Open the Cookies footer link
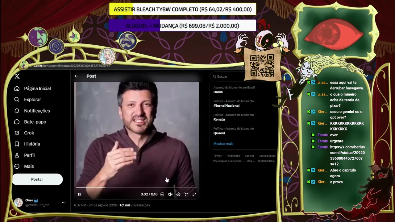The image size is (395, 222). tap(249, 156)
